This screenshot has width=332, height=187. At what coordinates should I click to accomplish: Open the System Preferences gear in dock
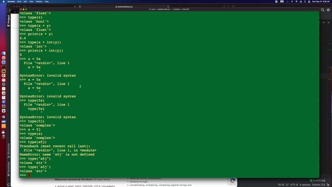[4, 84]
